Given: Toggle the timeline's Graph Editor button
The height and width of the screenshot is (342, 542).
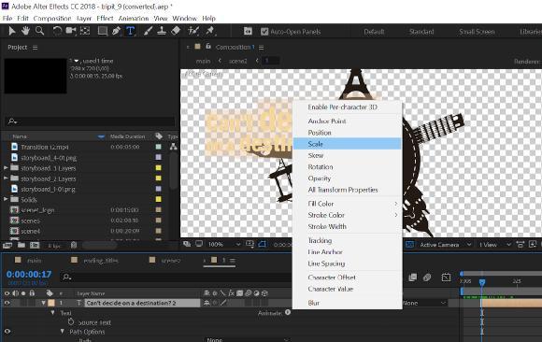Looking at the screenshot, I should click(446, 278).
